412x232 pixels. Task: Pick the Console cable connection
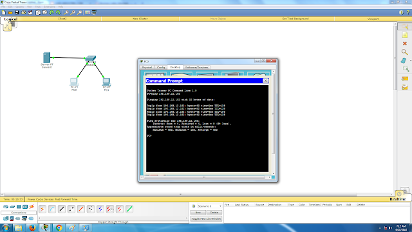(52, 209)
